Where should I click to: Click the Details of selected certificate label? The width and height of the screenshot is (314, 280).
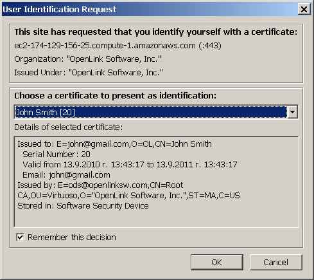[x=69, y=127]
